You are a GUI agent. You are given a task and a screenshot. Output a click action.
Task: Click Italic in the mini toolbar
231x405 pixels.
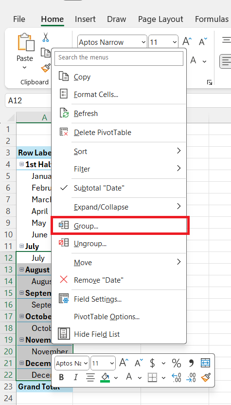point(75,377)
